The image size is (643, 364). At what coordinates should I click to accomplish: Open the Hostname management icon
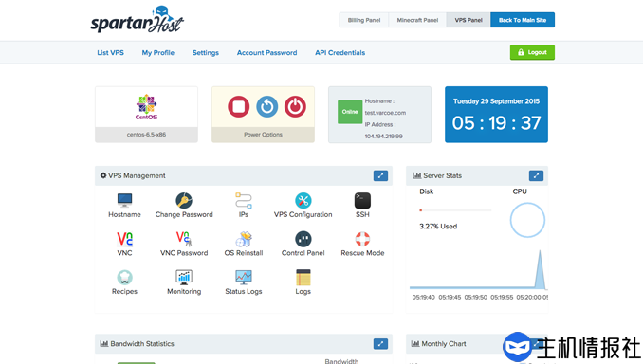coord(124,200)
